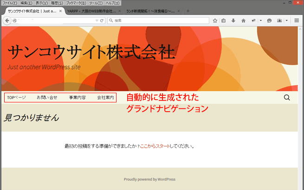Close the サンコウサイト株式会社 tab
The image size is (304, 190).
pyautogui.click(x=60, y=11)
